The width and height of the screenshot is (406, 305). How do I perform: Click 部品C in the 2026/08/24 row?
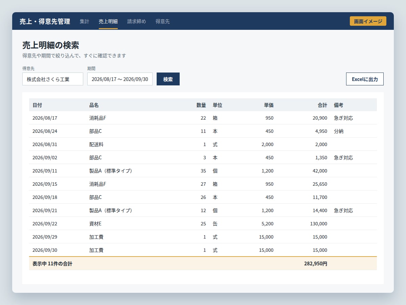pyautogui.click(x=95, y=131)
